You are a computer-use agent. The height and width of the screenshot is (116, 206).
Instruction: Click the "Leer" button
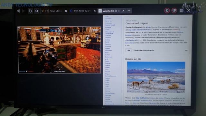(x=128, y=50)
